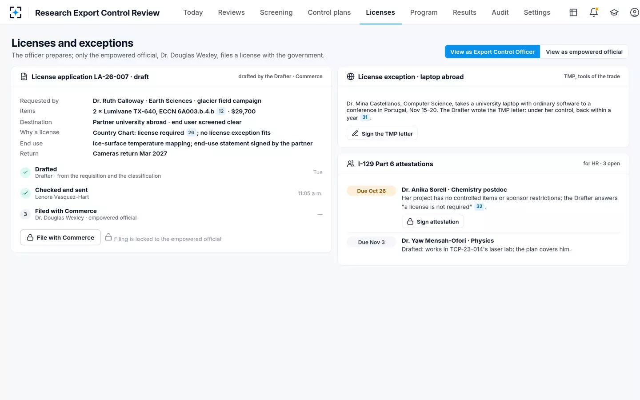The height and width of the screenshot is (400, 640).
Task: Click the step 3 circle for Filed with Commerce
Action: (x=25, y=214)
